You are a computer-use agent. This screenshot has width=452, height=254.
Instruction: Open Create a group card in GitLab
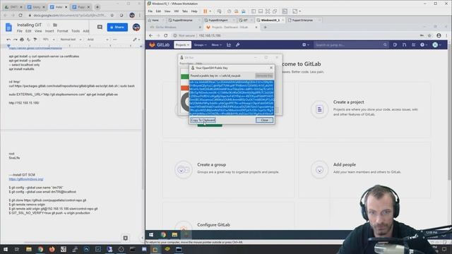pos(228,169)
